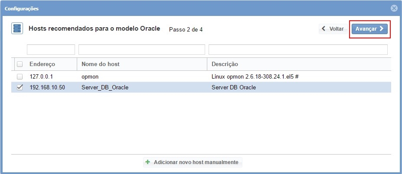
Task: Click the server hosts icon beside the title
Action: tap(17, 29)
